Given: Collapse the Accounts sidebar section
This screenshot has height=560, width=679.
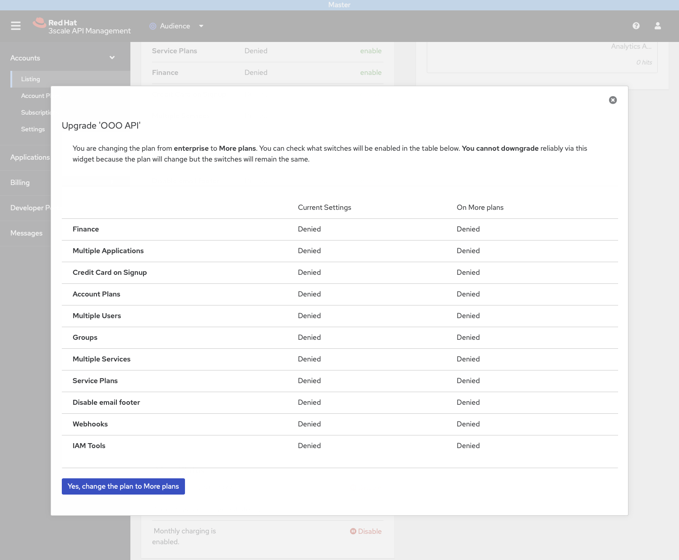Looking at the screenshot, I should 112,58.
